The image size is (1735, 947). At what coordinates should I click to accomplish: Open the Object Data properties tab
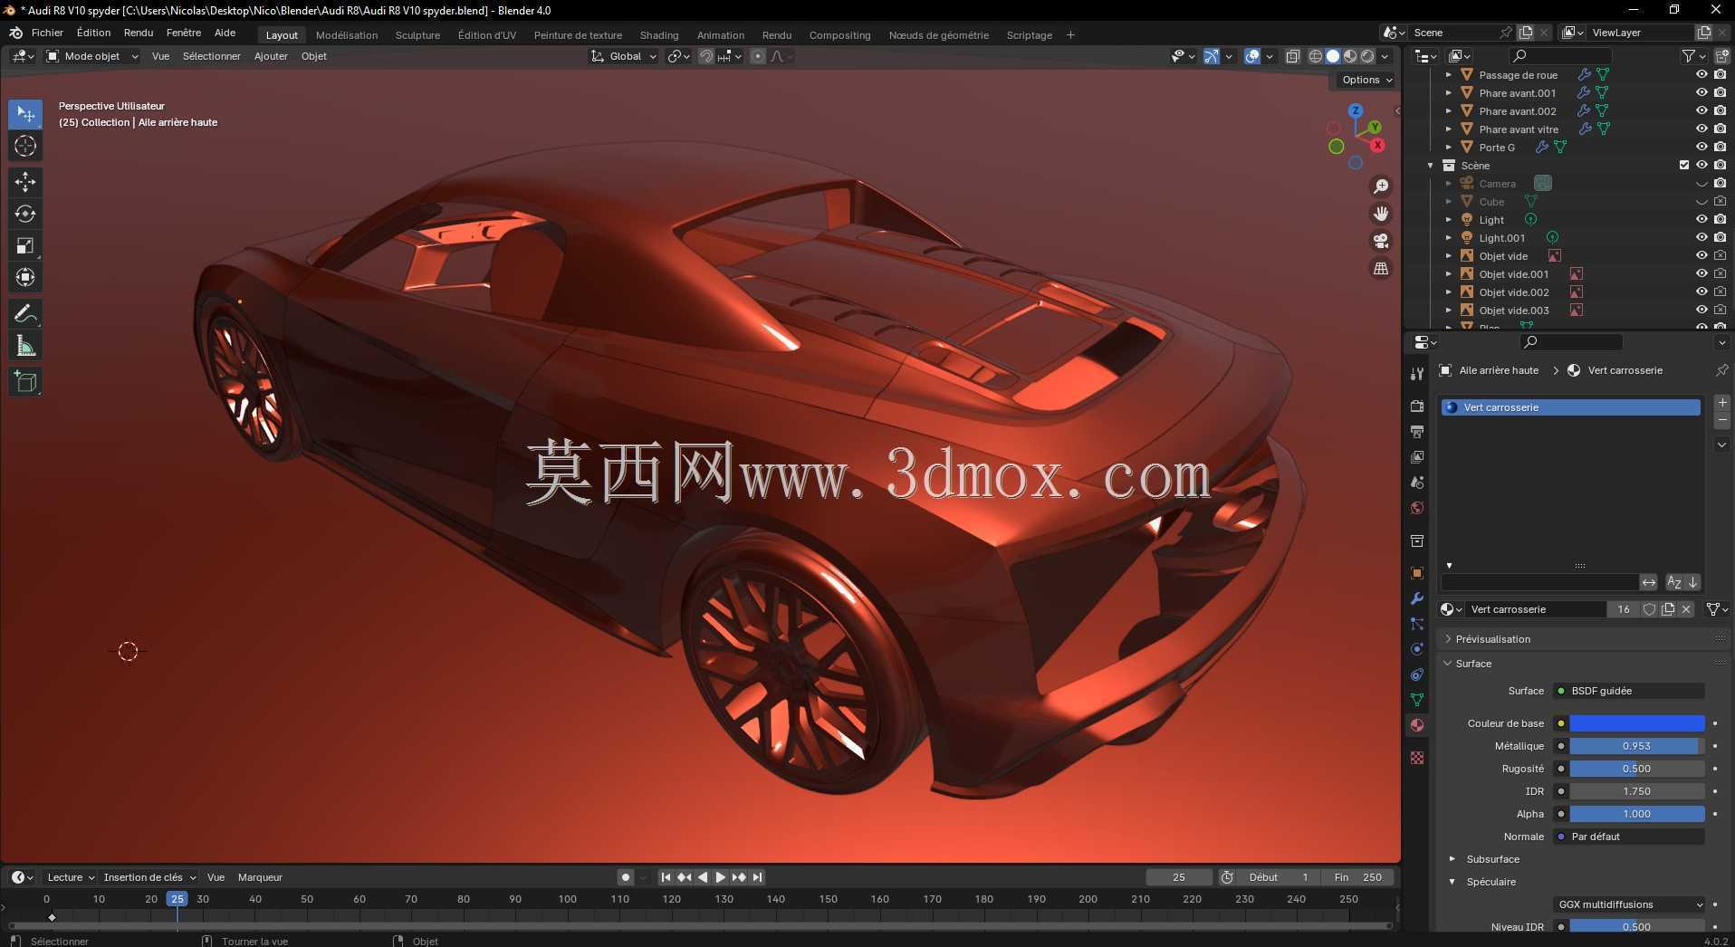1417,700
